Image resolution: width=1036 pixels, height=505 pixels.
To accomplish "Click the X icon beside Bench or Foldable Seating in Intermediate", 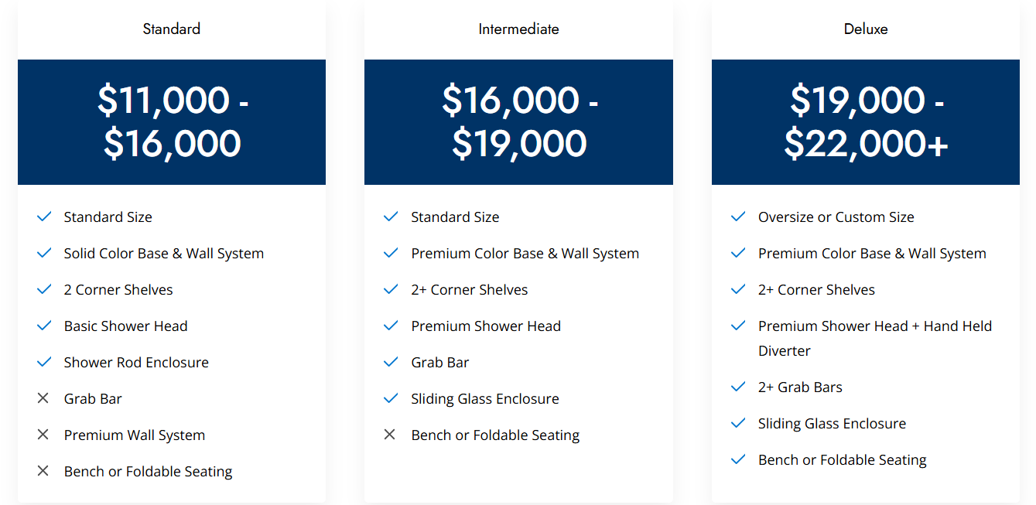I will [x=390, y=435].
